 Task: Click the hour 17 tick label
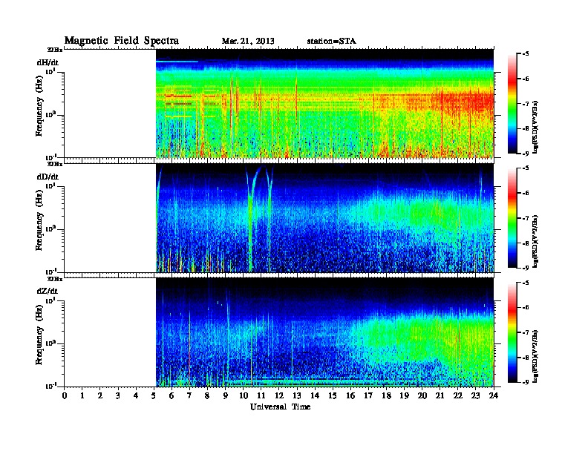(x=368, y=396)
